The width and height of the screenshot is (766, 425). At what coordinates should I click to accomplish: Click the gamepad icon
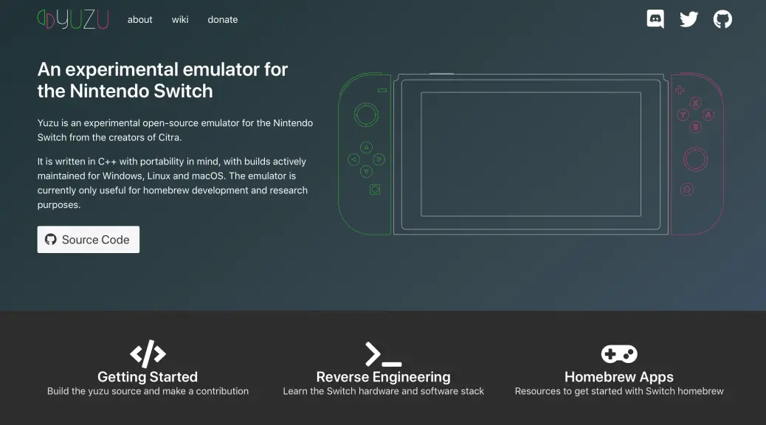tap(619, 353)
